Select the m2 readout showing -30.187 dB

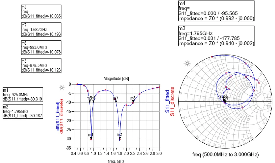pos(23,111)
